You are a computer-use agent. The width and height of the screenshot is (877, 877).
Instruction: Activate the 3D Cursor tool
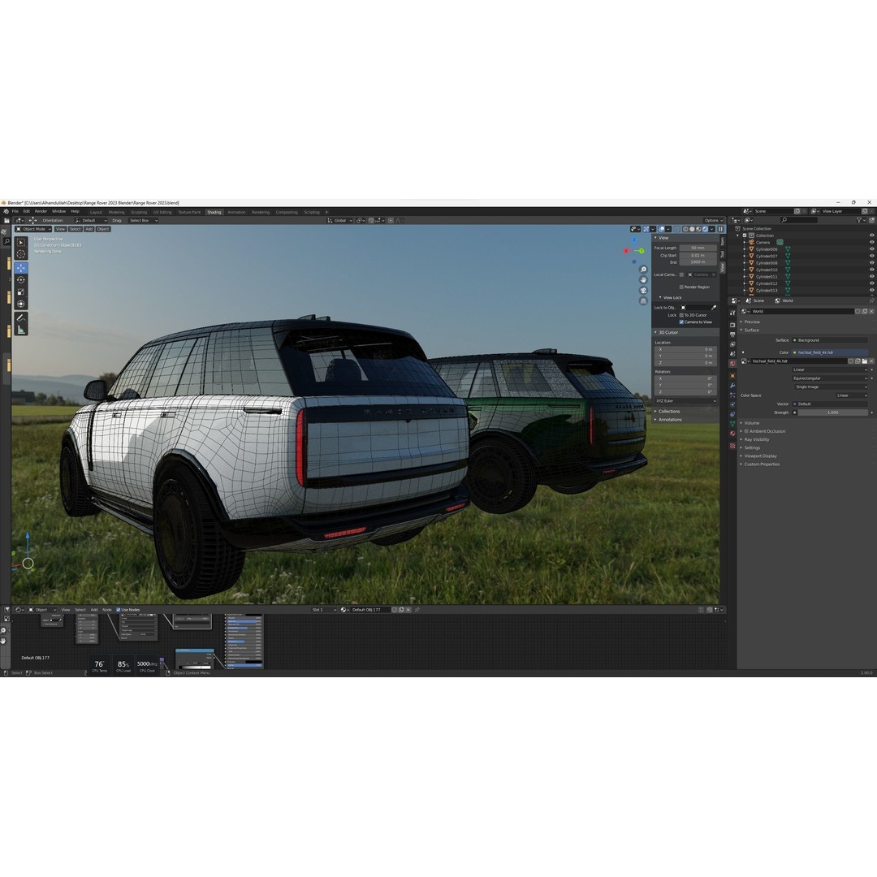click(x=20, y=254)
